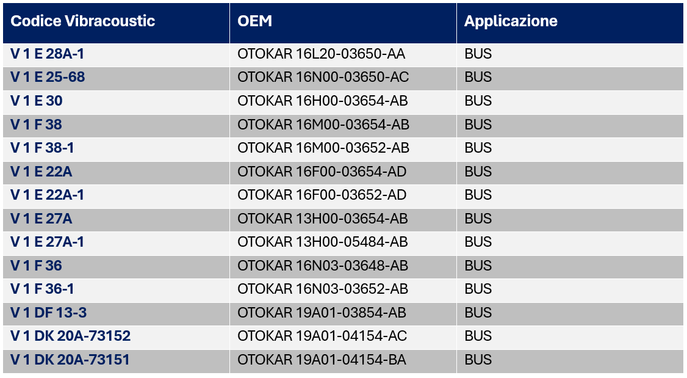The height and width of the screenshot is (378, 687).
Task: Click OEM cell OTOKAR 16N03-03648-AB
Action: [323, 266]
